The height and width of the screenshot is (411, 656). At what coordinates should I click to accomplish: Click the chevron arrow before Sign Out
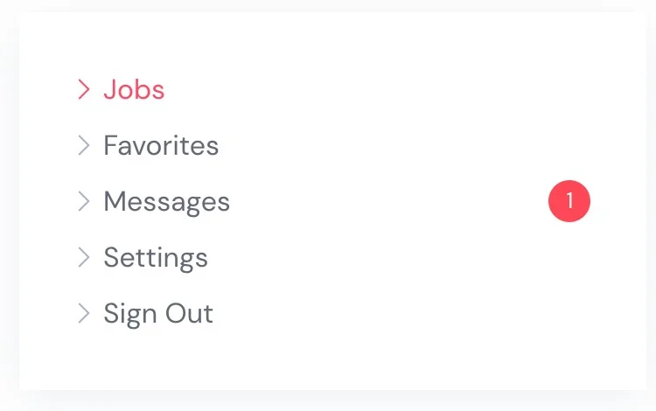coord(84,313)
